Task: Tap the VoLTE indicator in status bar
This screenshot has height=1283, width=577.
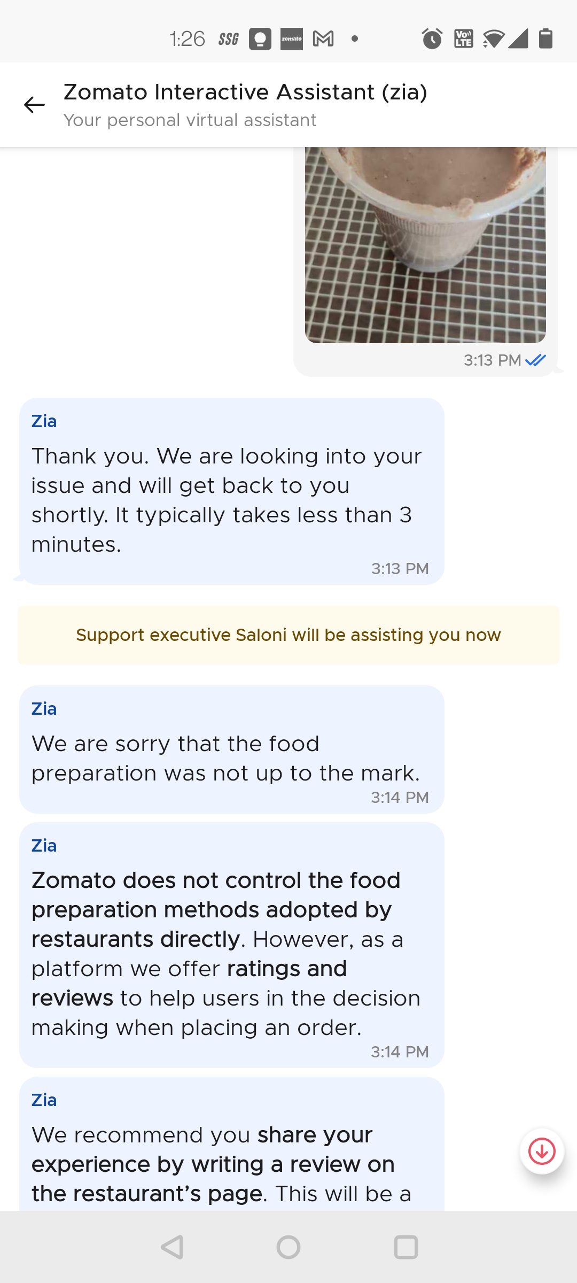Action: coord(463,39)
